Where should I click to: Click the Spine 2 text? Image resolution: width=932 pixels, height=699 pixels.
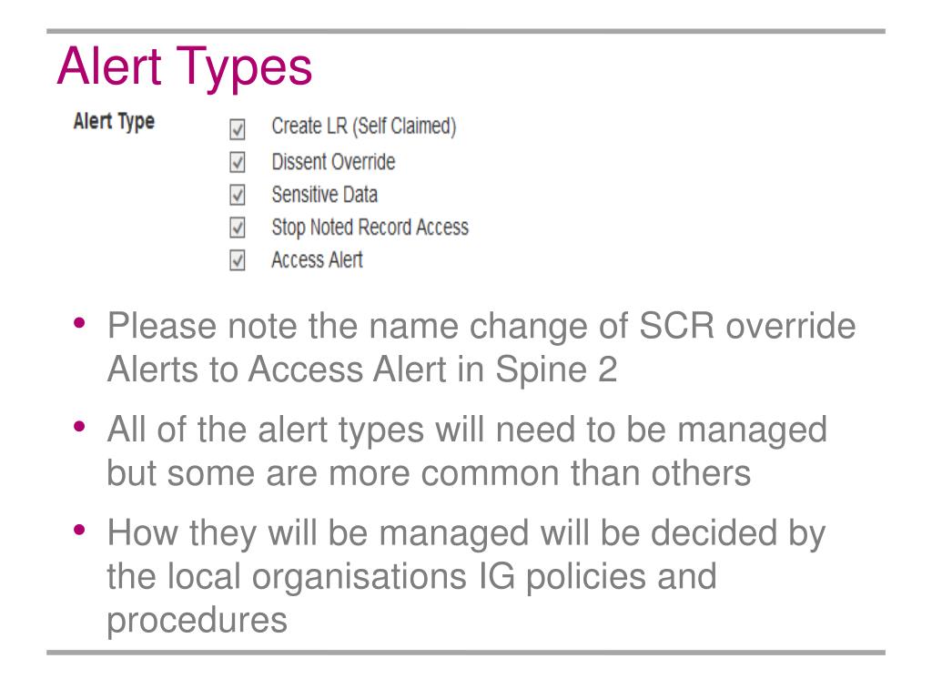tap(556, 371)
